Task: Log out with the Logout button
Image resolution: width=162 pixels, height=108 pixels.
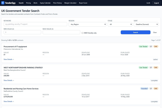Action: (156, 3)
